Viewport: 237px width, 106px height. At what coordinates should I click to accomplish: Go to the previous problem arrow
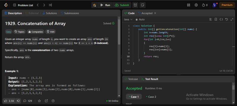click(x=38, y=5)
